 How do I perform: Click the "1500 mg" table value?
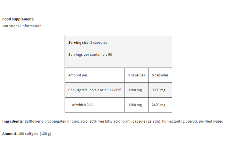pyautogui.click(x=135, y=90)
